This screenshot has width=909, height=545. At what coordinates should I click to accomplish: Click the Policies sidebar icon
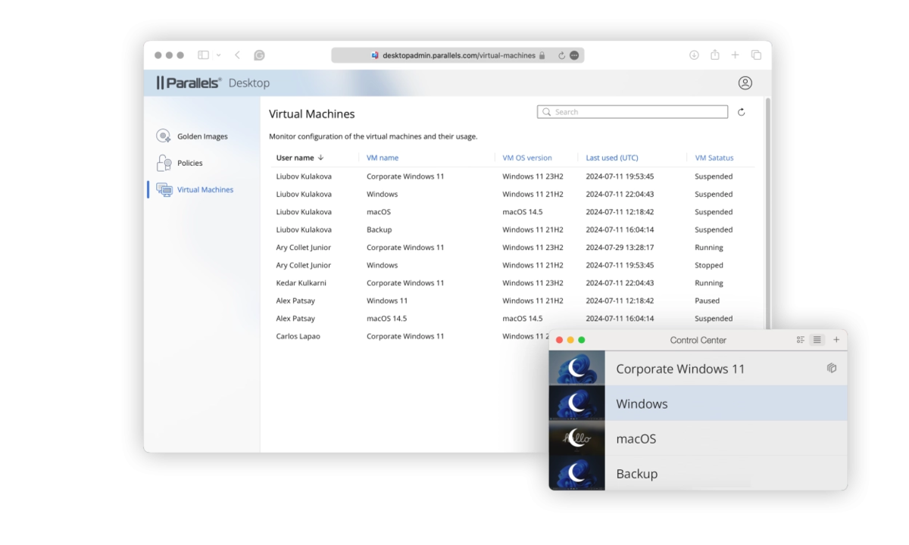(x=164, y=163)
